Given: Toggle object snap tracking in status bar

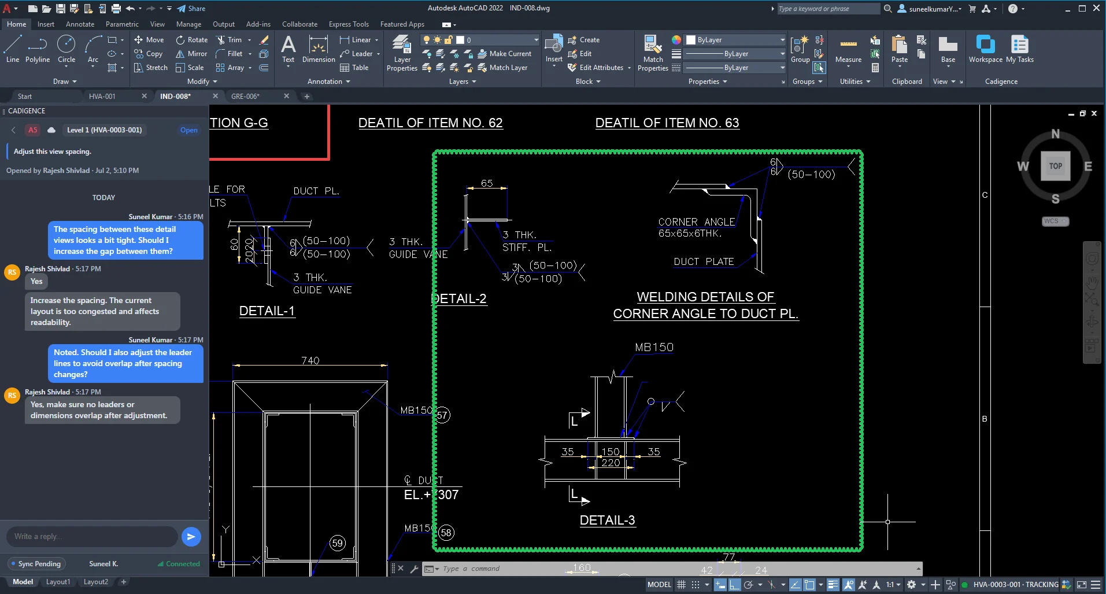Looking at the screenshot, I should coord(796,585).
